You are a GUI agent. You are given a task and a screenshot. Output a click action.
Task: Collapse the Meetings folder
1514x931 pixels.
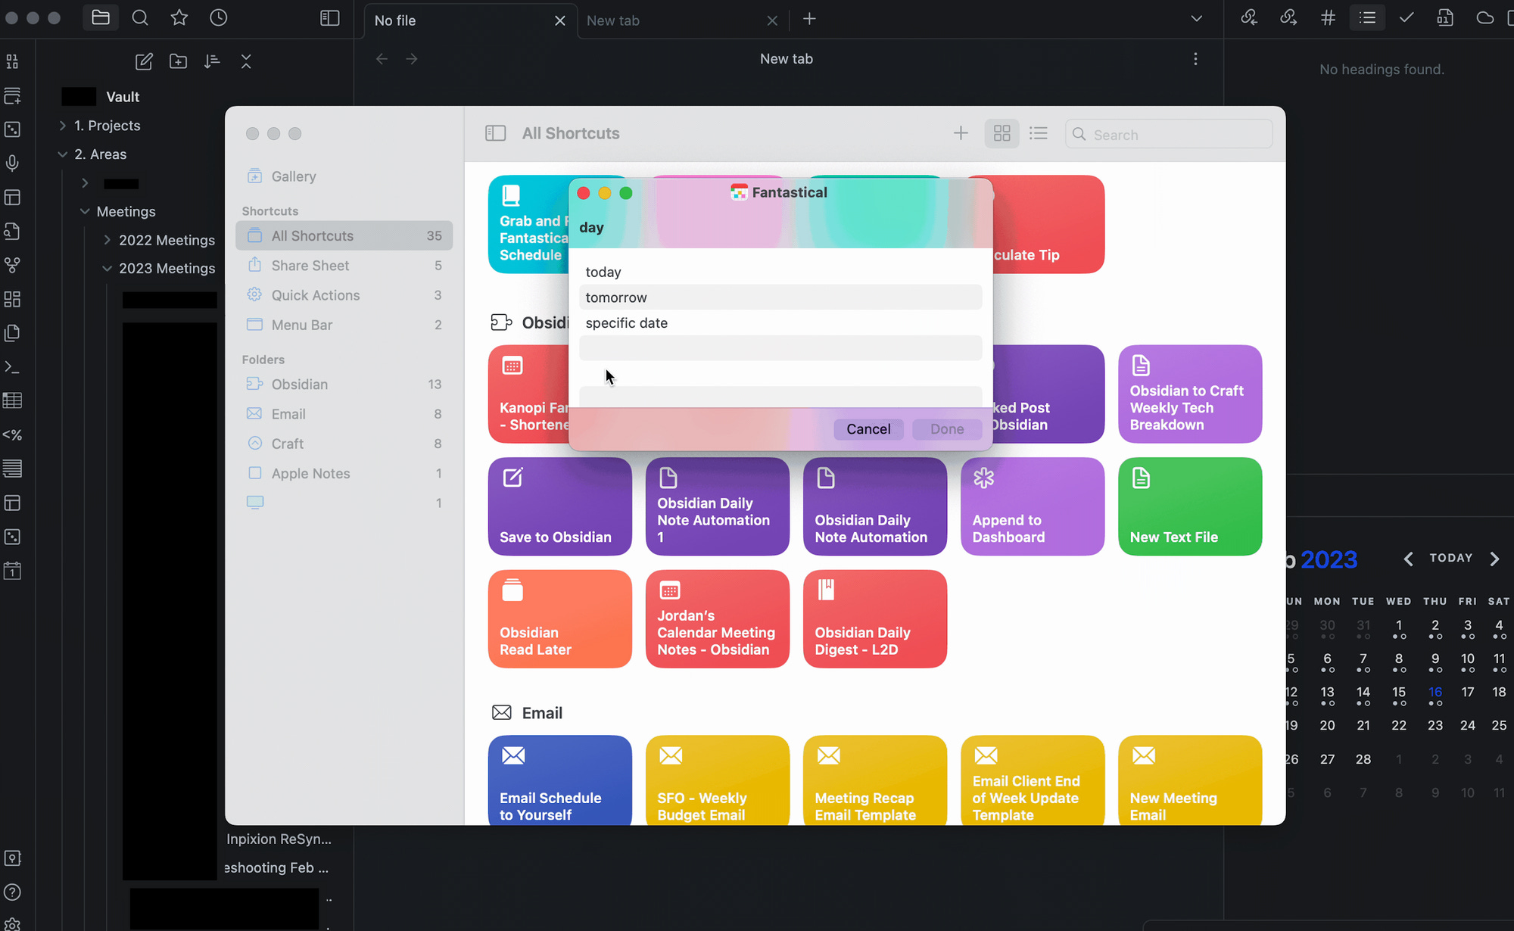85,212
